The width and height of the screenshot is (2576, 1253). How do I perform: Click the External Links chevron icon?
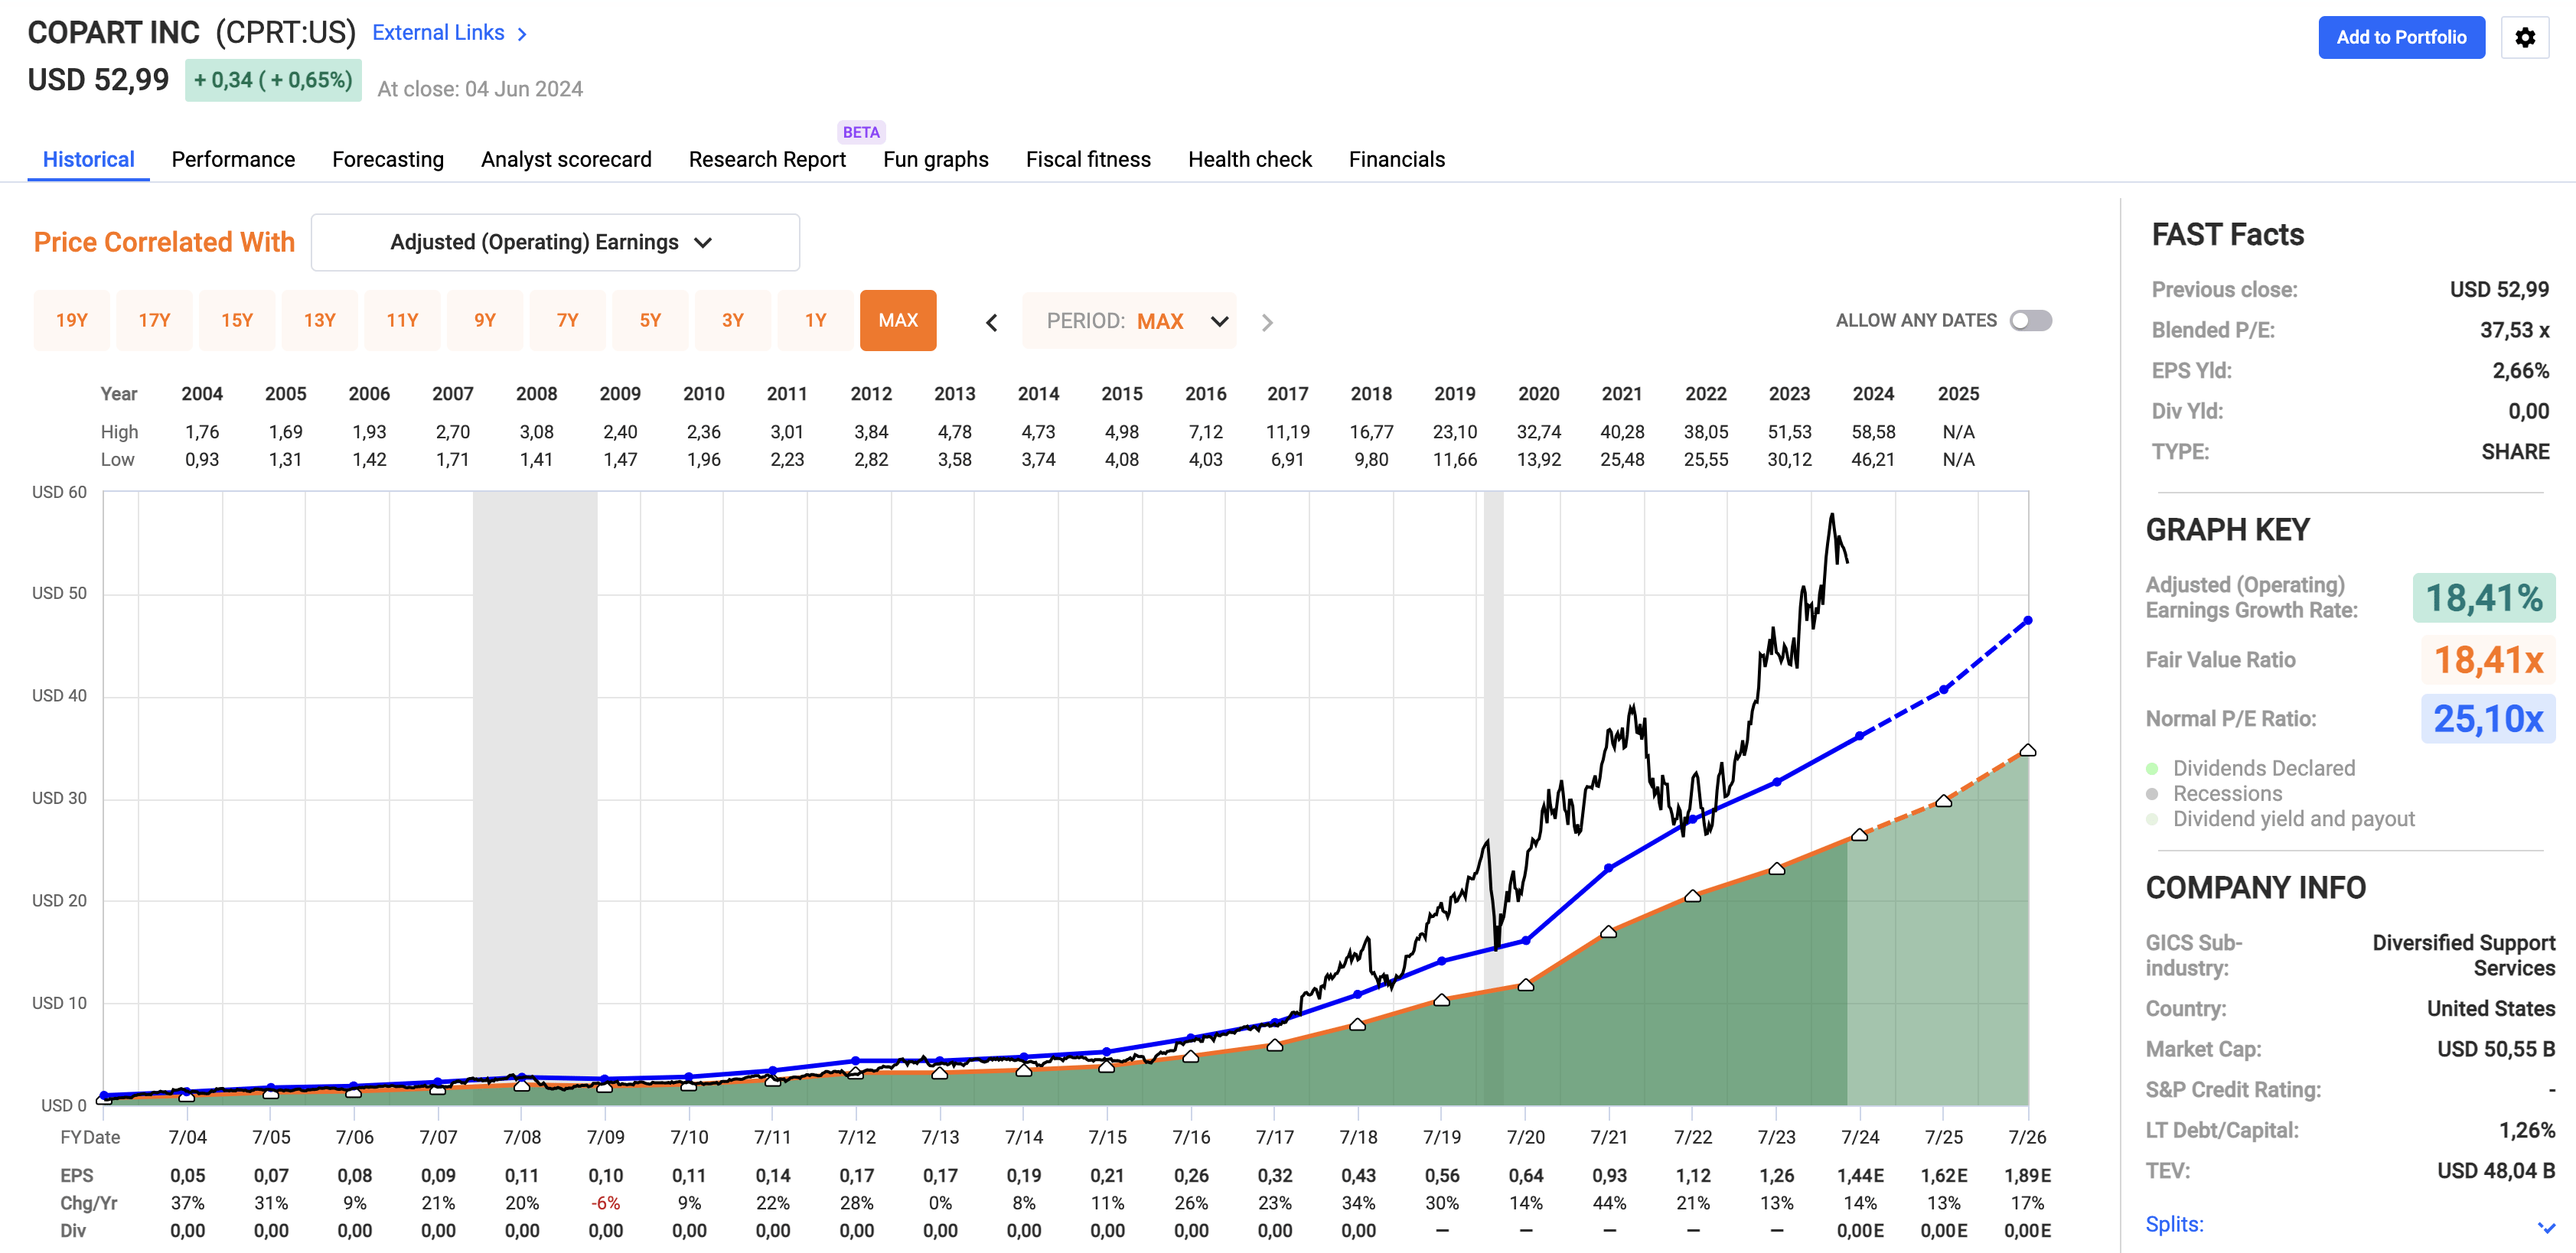point(521,33)
